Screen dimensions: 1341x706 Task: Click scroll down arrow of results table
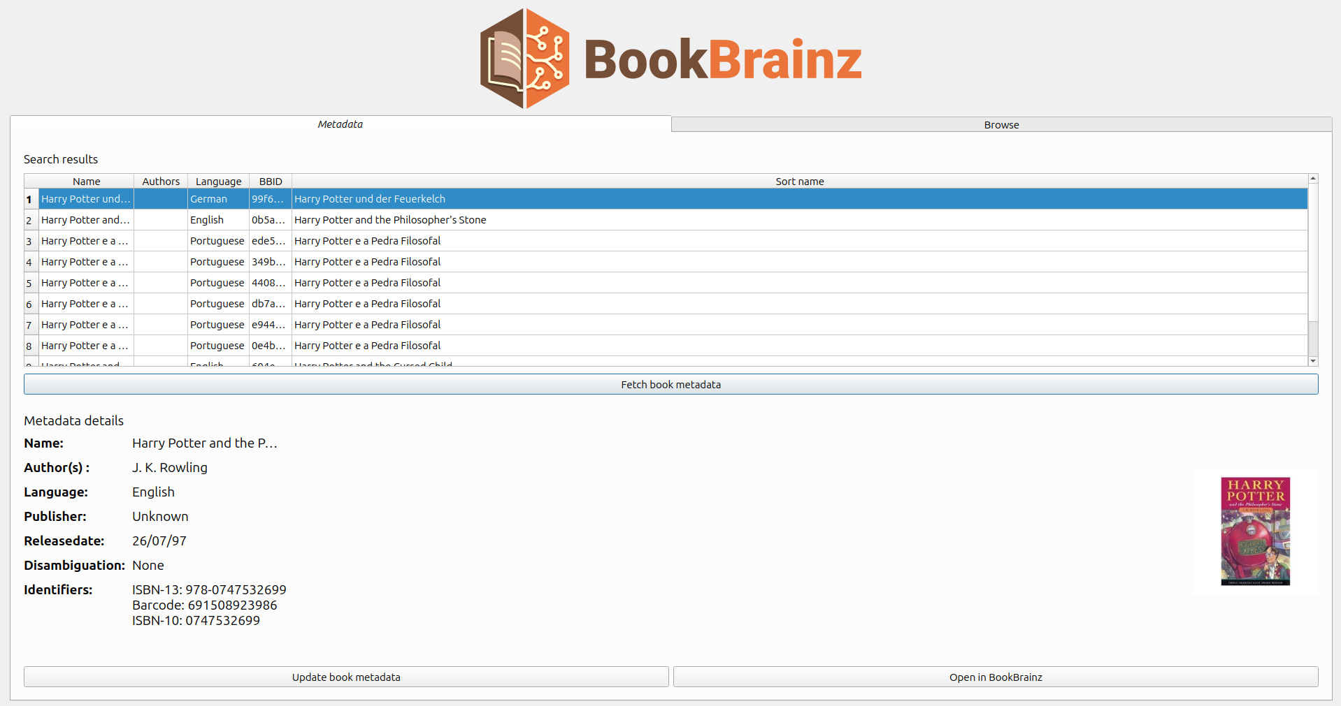pyautogui.click(x=1313, y=361)
